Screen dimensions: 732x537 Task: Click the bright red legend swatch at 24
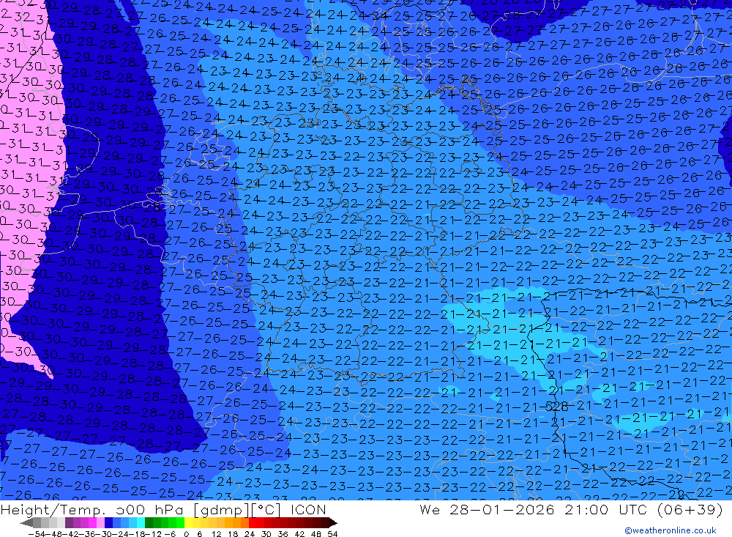pyautogui.click(x=253, y=522)
